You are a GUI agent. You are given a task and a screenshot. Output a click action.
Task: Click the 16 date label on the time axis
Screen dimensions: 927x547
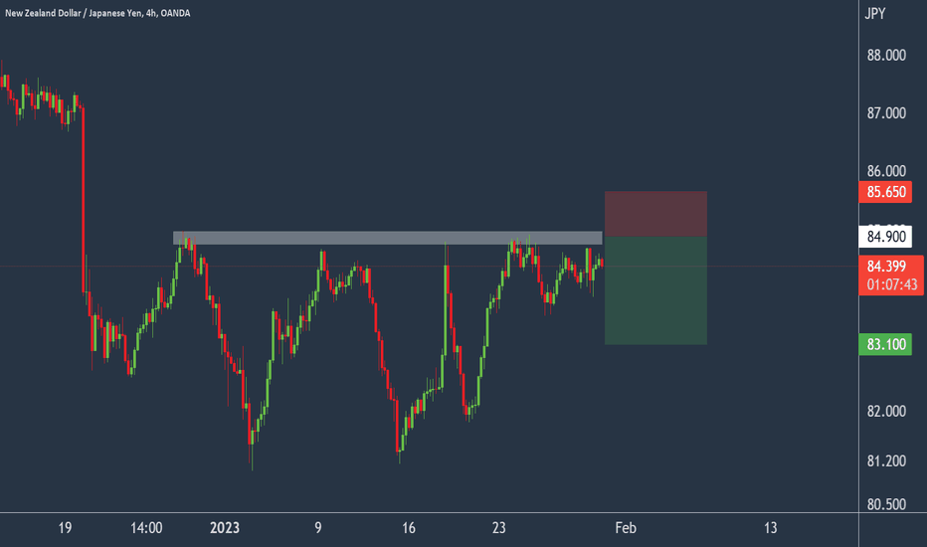409,527
